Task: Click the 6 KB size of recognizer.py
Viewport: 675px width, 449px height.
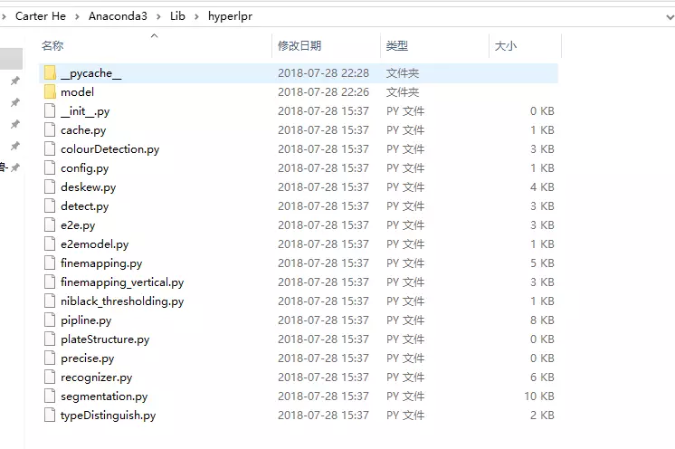Action: point(542,377)
